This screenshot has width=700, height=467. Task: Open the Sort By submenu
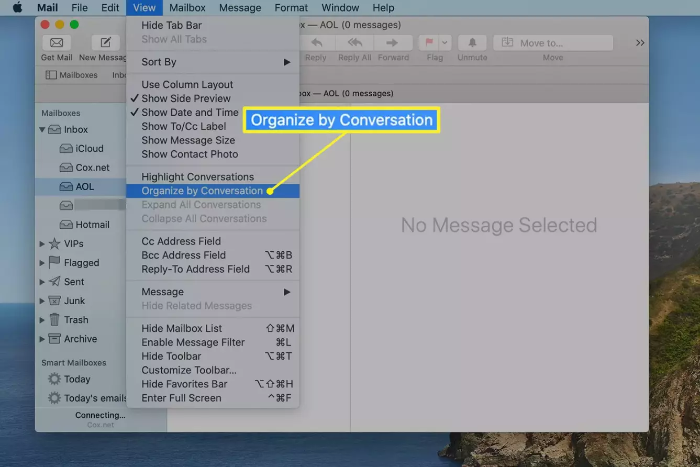pyautogui.click(x=158, y=62)
